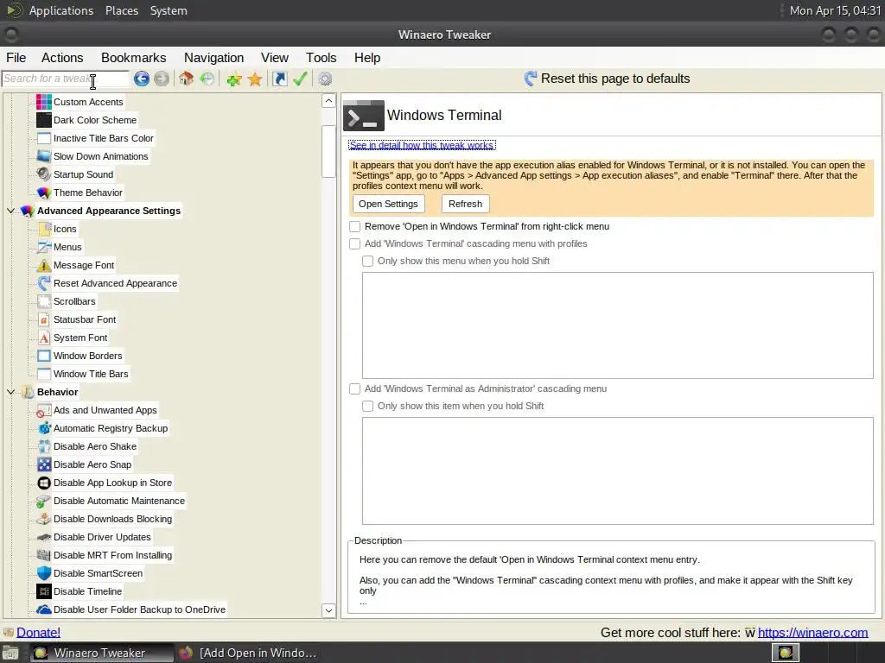Screen dimensions: 885x663
Task: Open bookmarks with the gold star icon
Action: click(x=255, y=79)
